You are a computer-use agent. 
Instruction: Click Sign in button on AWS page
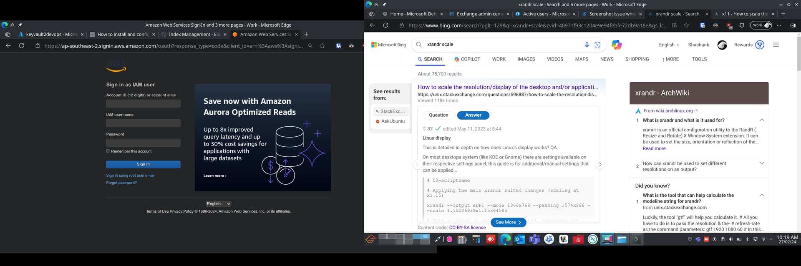click(143, 164)
